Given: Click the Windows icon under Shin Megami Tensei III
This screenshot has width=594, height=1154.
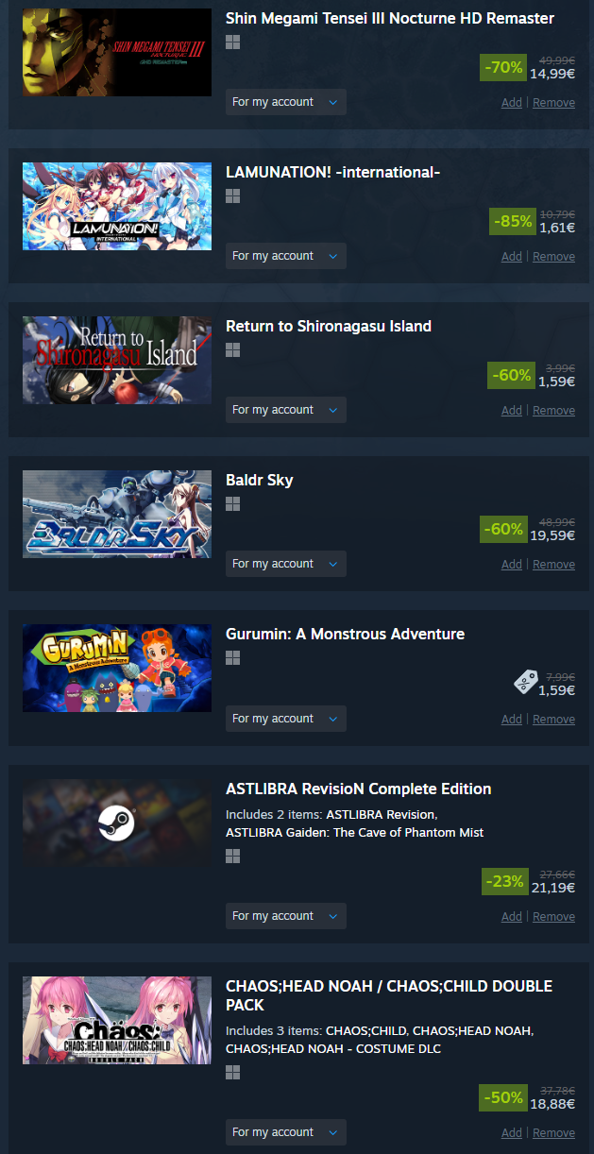Looking at the screenshot, I should click(x=233, y=42).
